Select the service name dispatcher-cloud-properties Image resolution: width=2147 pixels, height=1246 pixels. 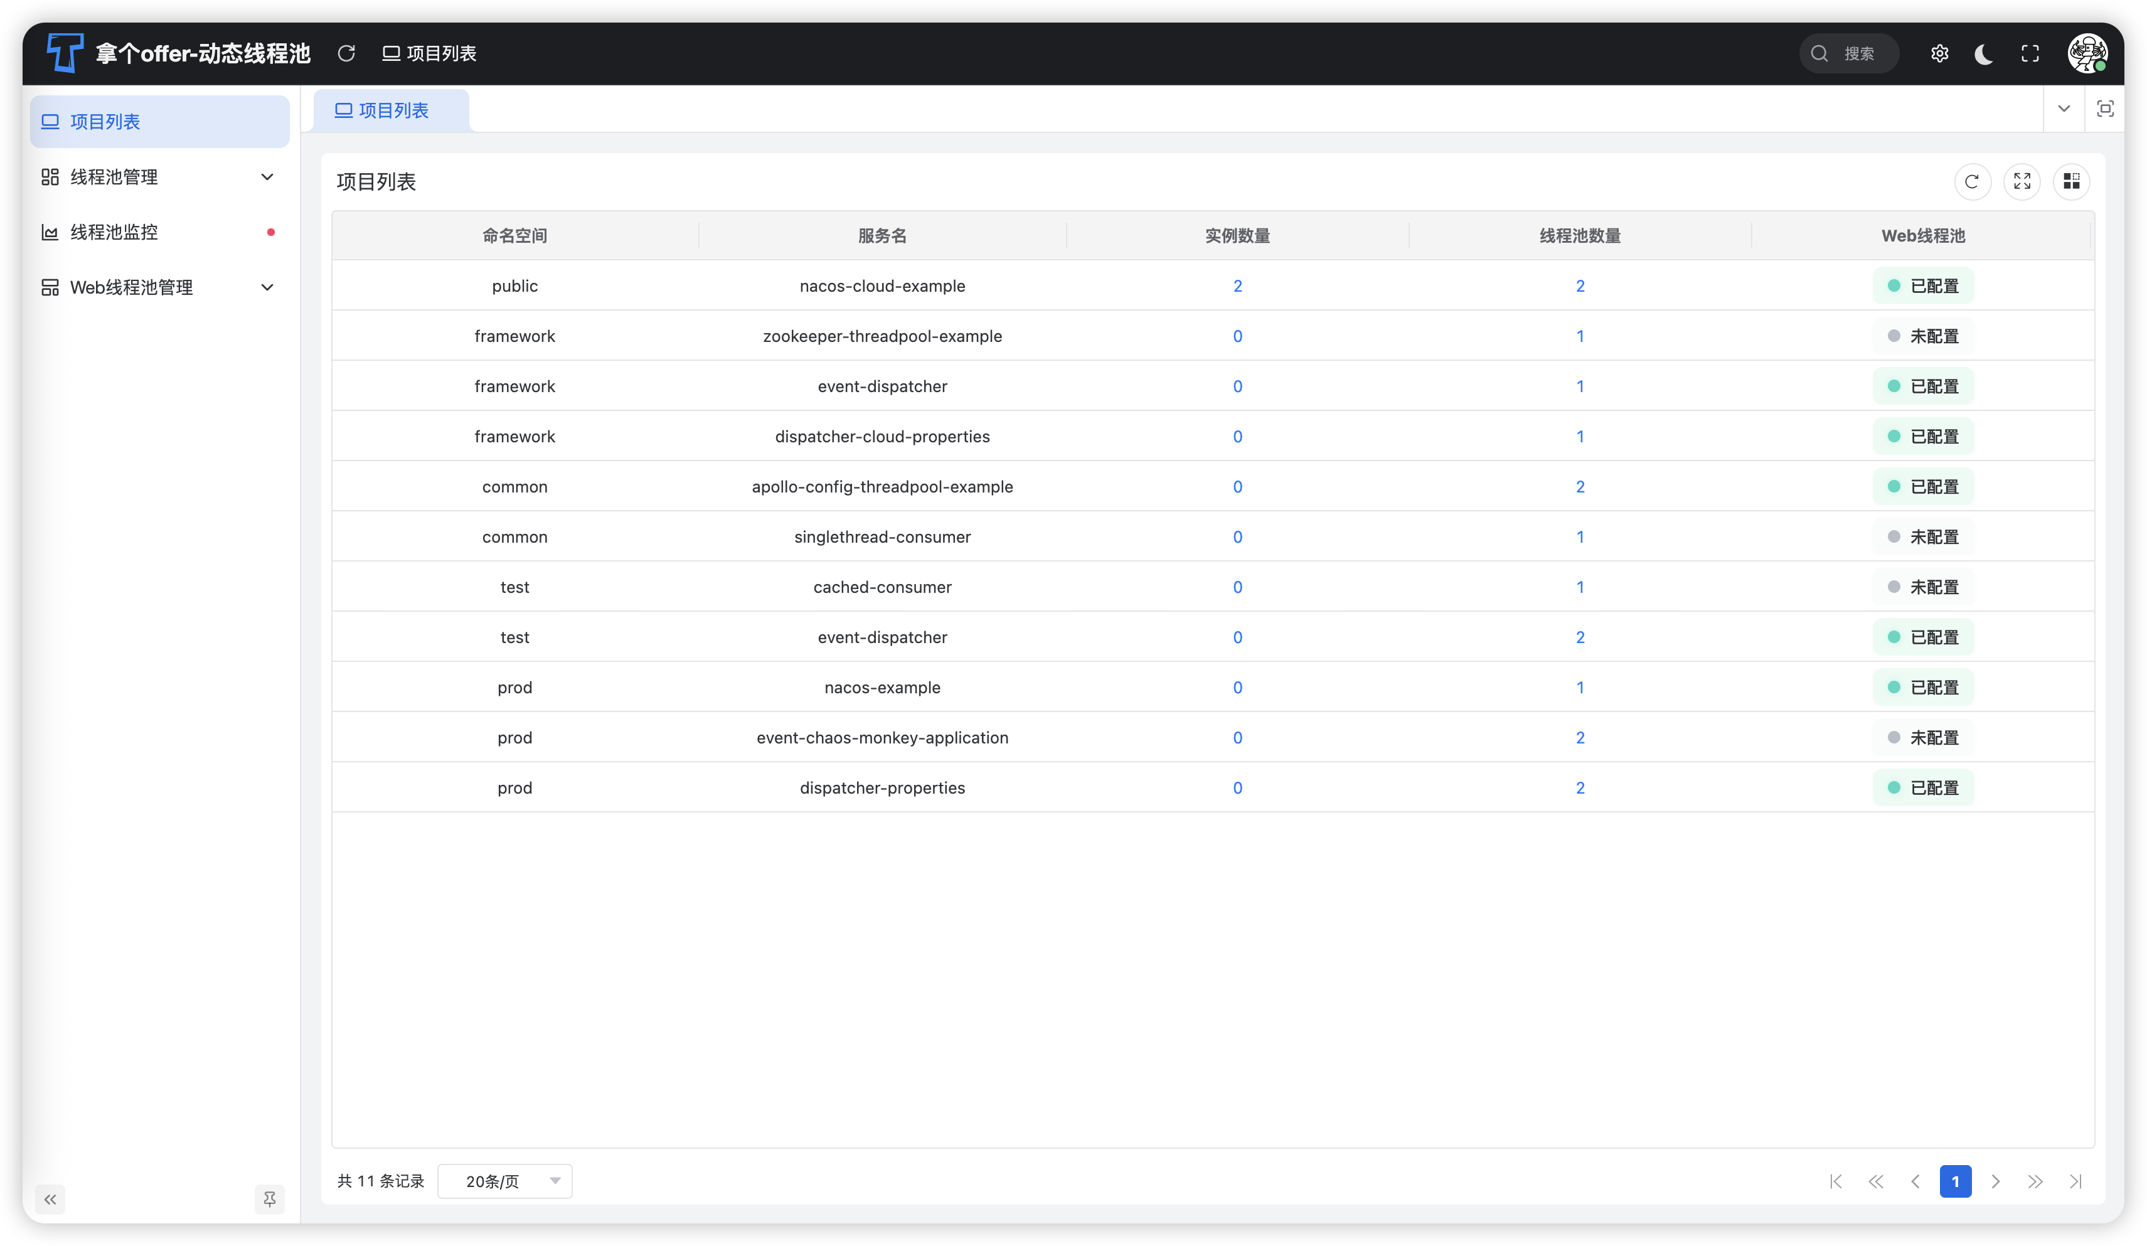point(882,437)
